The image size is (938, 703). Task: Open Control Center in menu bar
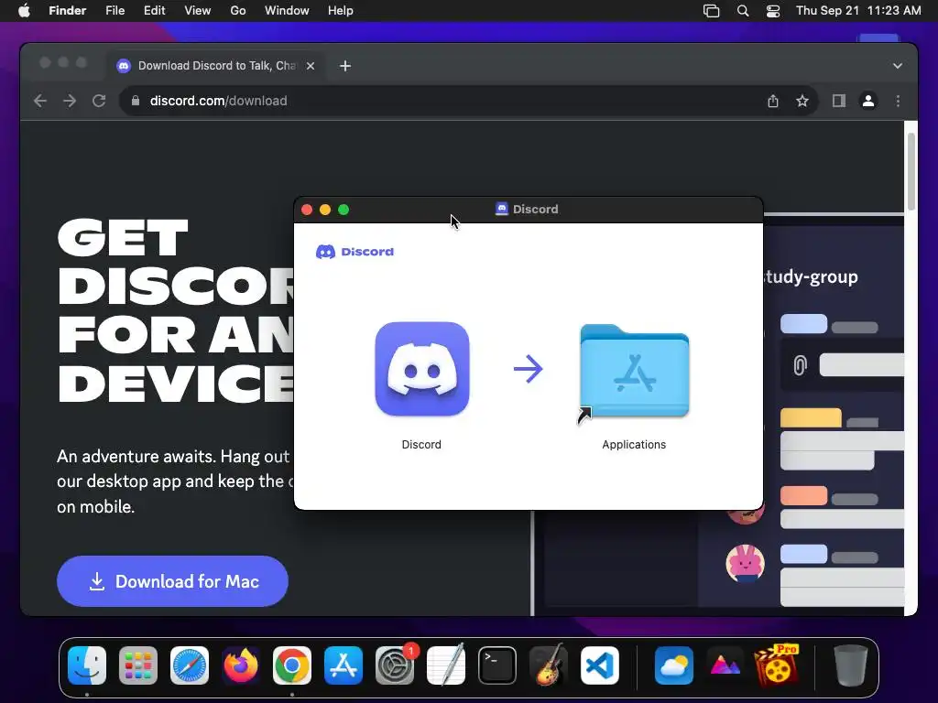tap(773, 11)
